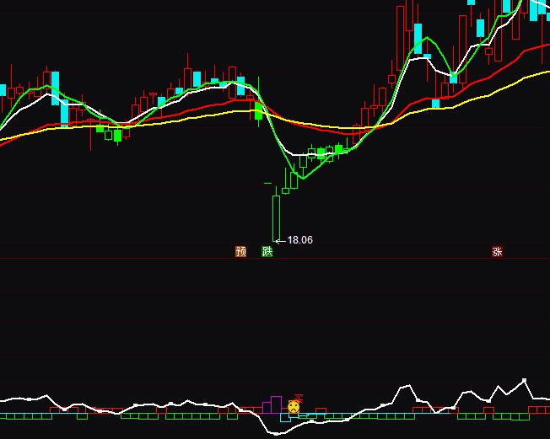Click the arrow pointing to 18.06
550x439 pixels.
281,240
